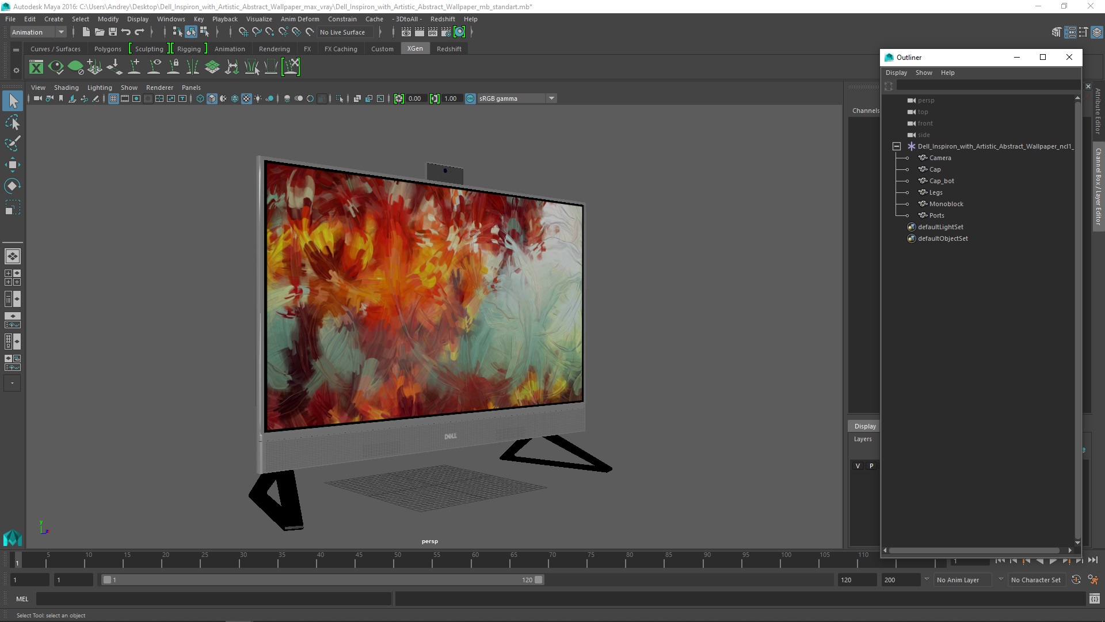The height and width of the screenshot is (622, 1105).
Task: Toggle textured checker display icon
Action: 246,98
